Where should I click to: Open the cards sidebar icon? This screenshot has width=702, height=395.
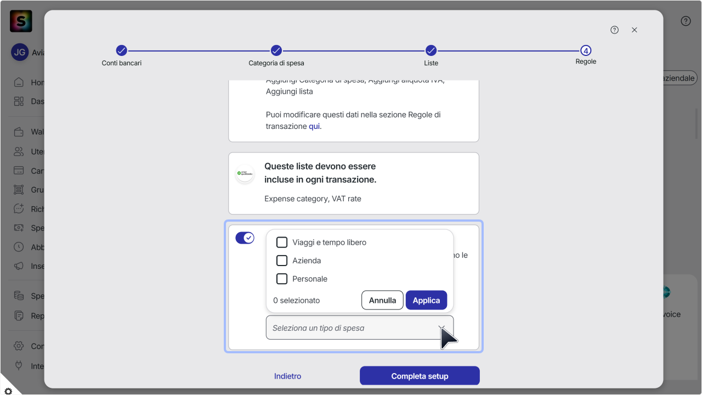[19, 171]
